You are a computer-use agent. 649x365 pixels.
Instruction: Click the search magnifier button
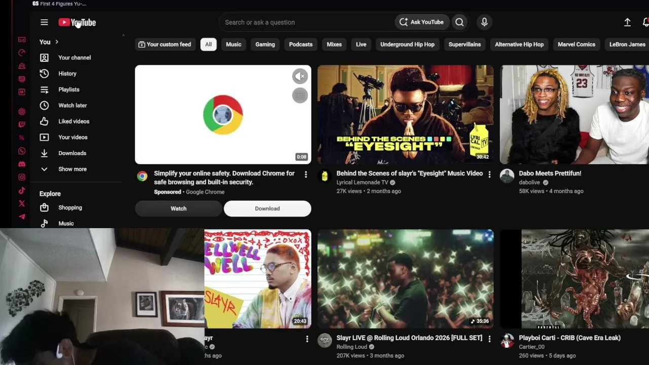click(x=459, y=22)
